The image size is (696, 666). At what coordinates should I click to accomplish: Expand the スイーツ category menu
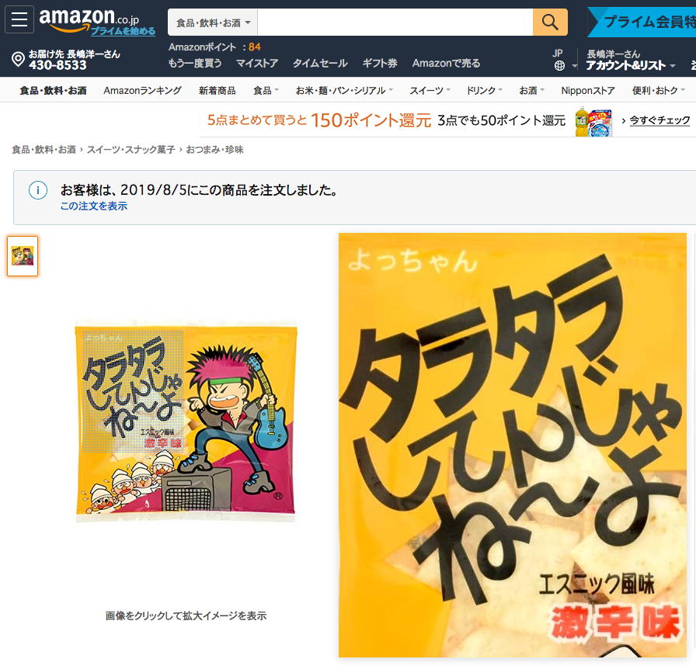[x=430, y=91]
